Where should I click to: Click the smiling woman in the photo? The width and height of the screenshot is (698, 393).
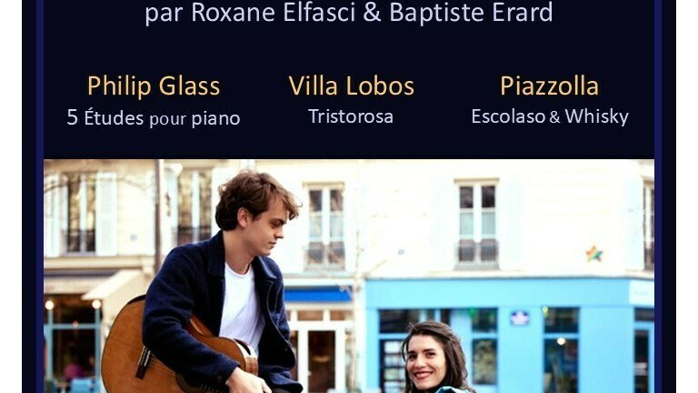[x=434, y=357]
